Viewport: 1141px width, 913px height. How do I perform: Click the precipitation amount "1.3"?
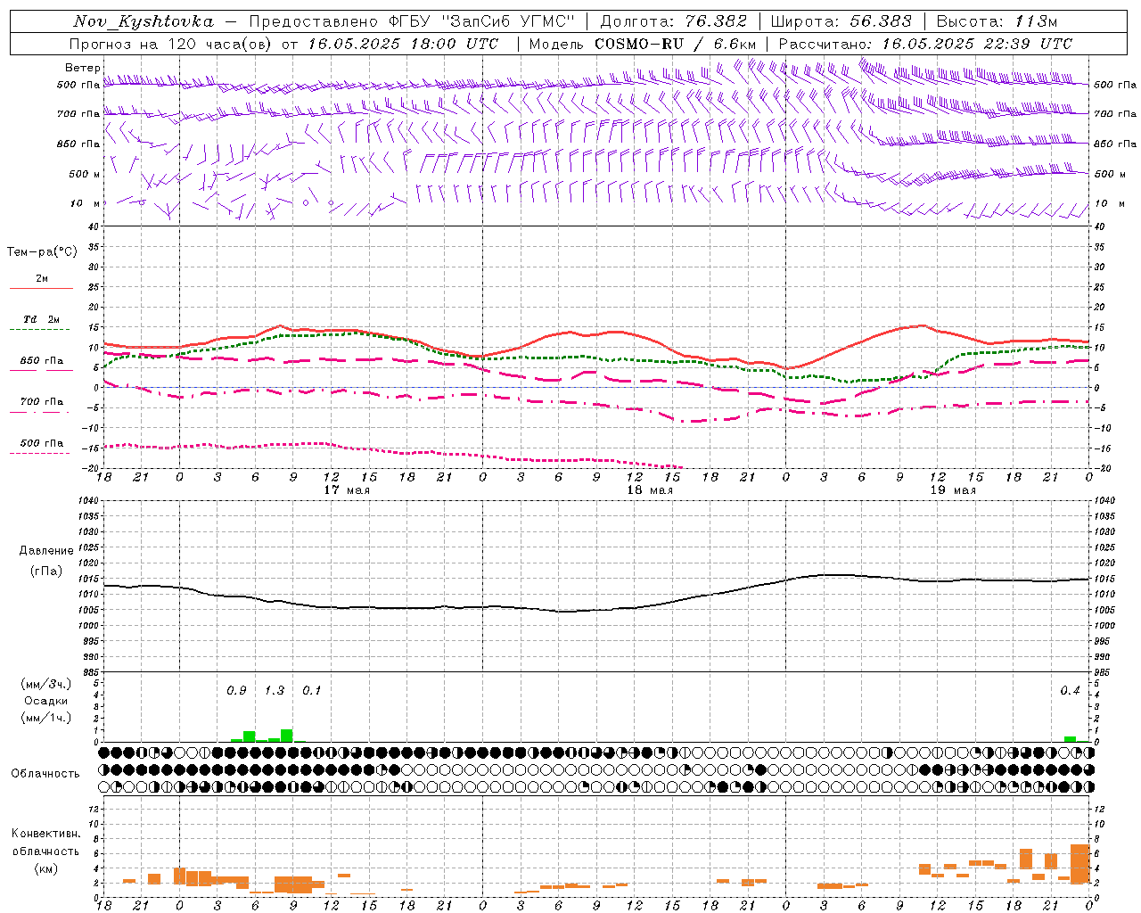[275, 690]
